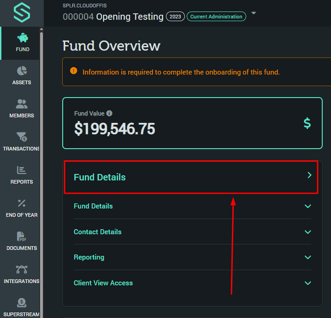Expand the Fund Details subsection chevron
The image size is (331, 318).
tap(308, 206)
